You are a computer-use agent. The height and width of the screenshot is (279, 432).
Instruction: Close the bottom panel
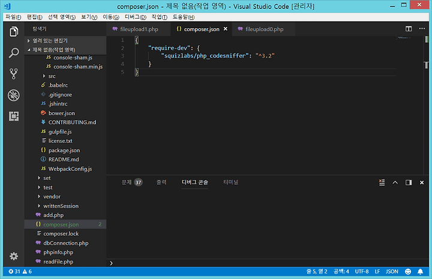click(x=422, y=182)
